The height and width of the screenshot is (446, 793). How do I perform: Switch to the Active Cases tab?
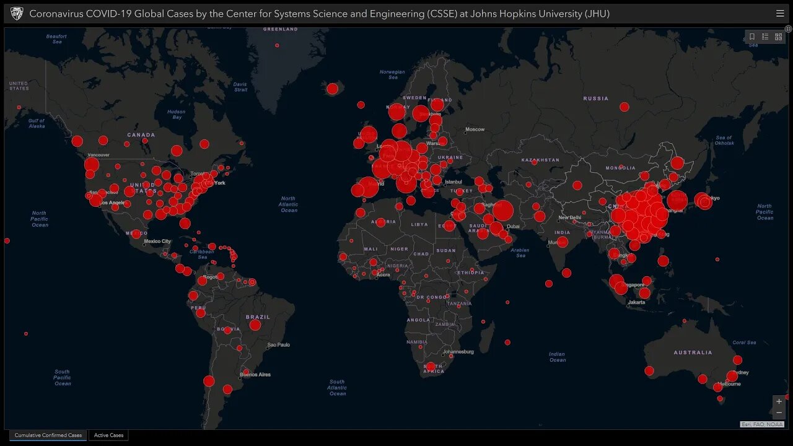tap(108, 435)
